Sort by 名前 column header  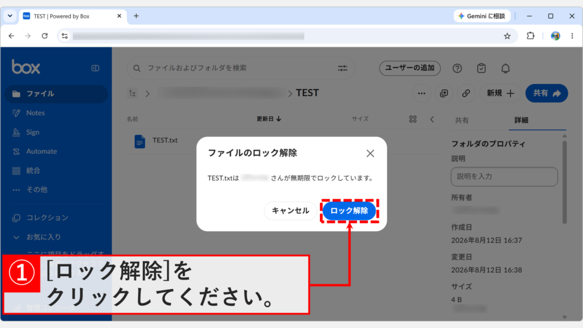click(x=132, y=119)
